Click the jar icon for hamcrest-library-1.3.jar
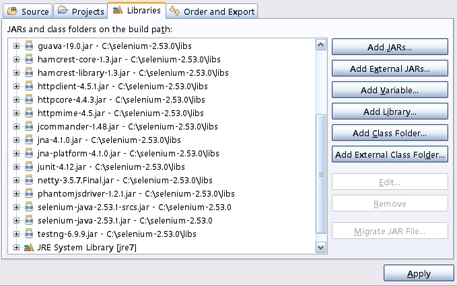 point(29,73)
